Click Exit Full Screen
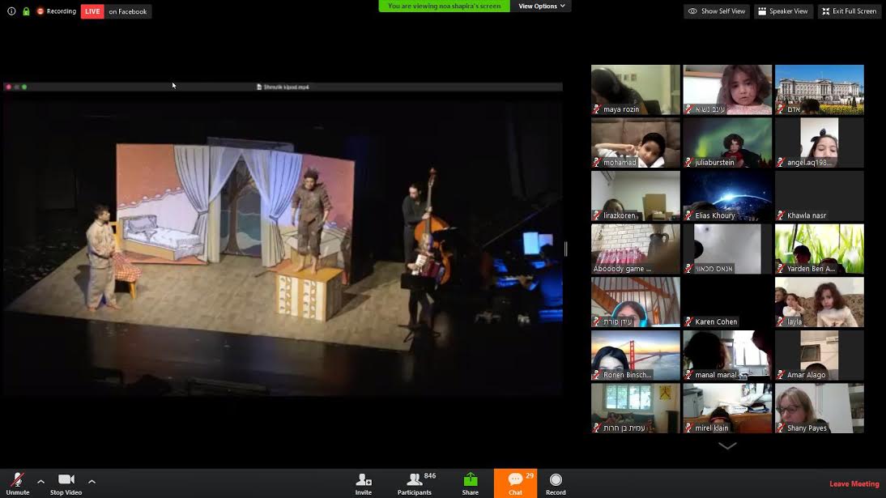The image size is (886, 498). [x=850, y=11]
